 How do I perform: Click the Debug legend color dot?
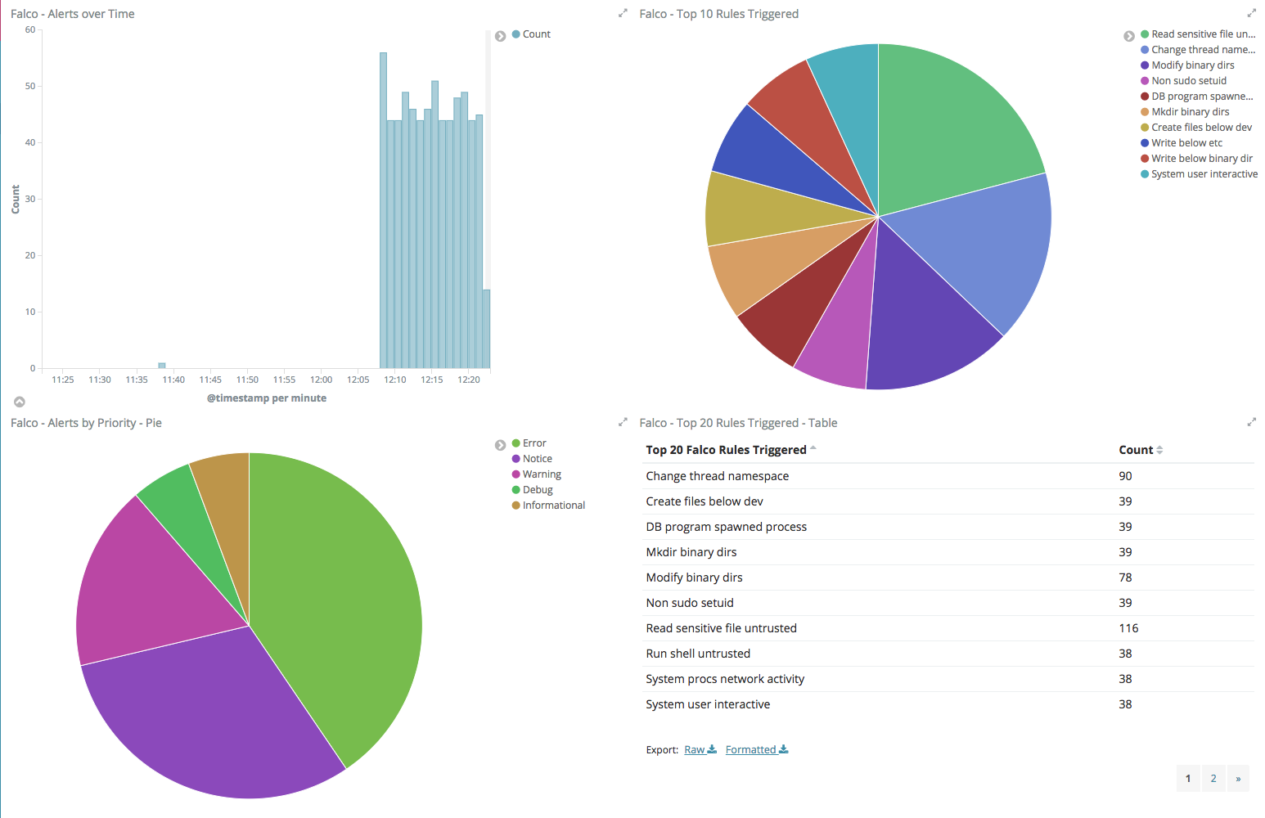[516, 490]
